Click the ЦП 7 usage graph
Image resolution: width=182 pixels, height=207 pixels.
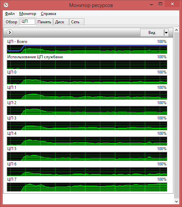click(87, 187)
